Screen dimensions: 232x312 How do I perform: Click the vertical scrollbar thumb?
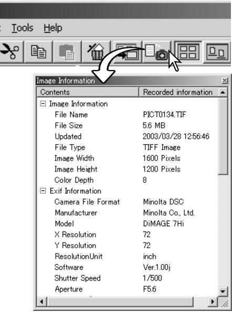pyautogui.click(x=223, y=136)
